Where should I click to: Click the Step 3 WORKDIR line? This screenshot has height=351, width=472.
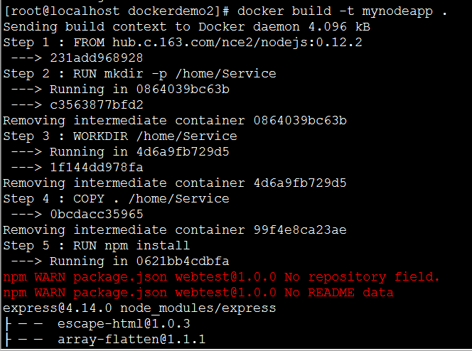[120, 136]
